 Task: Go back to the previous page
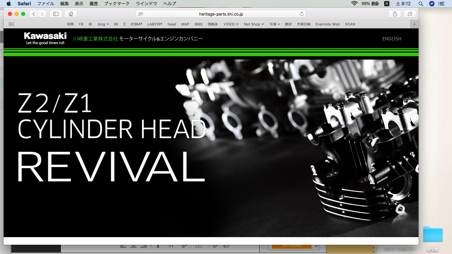[x=34, y=14]
